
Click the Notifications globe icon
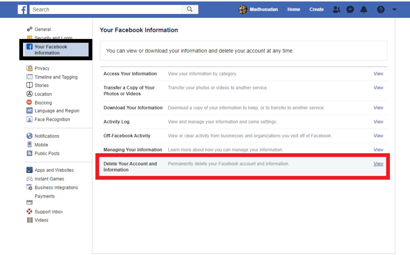[x=30, y=136]
